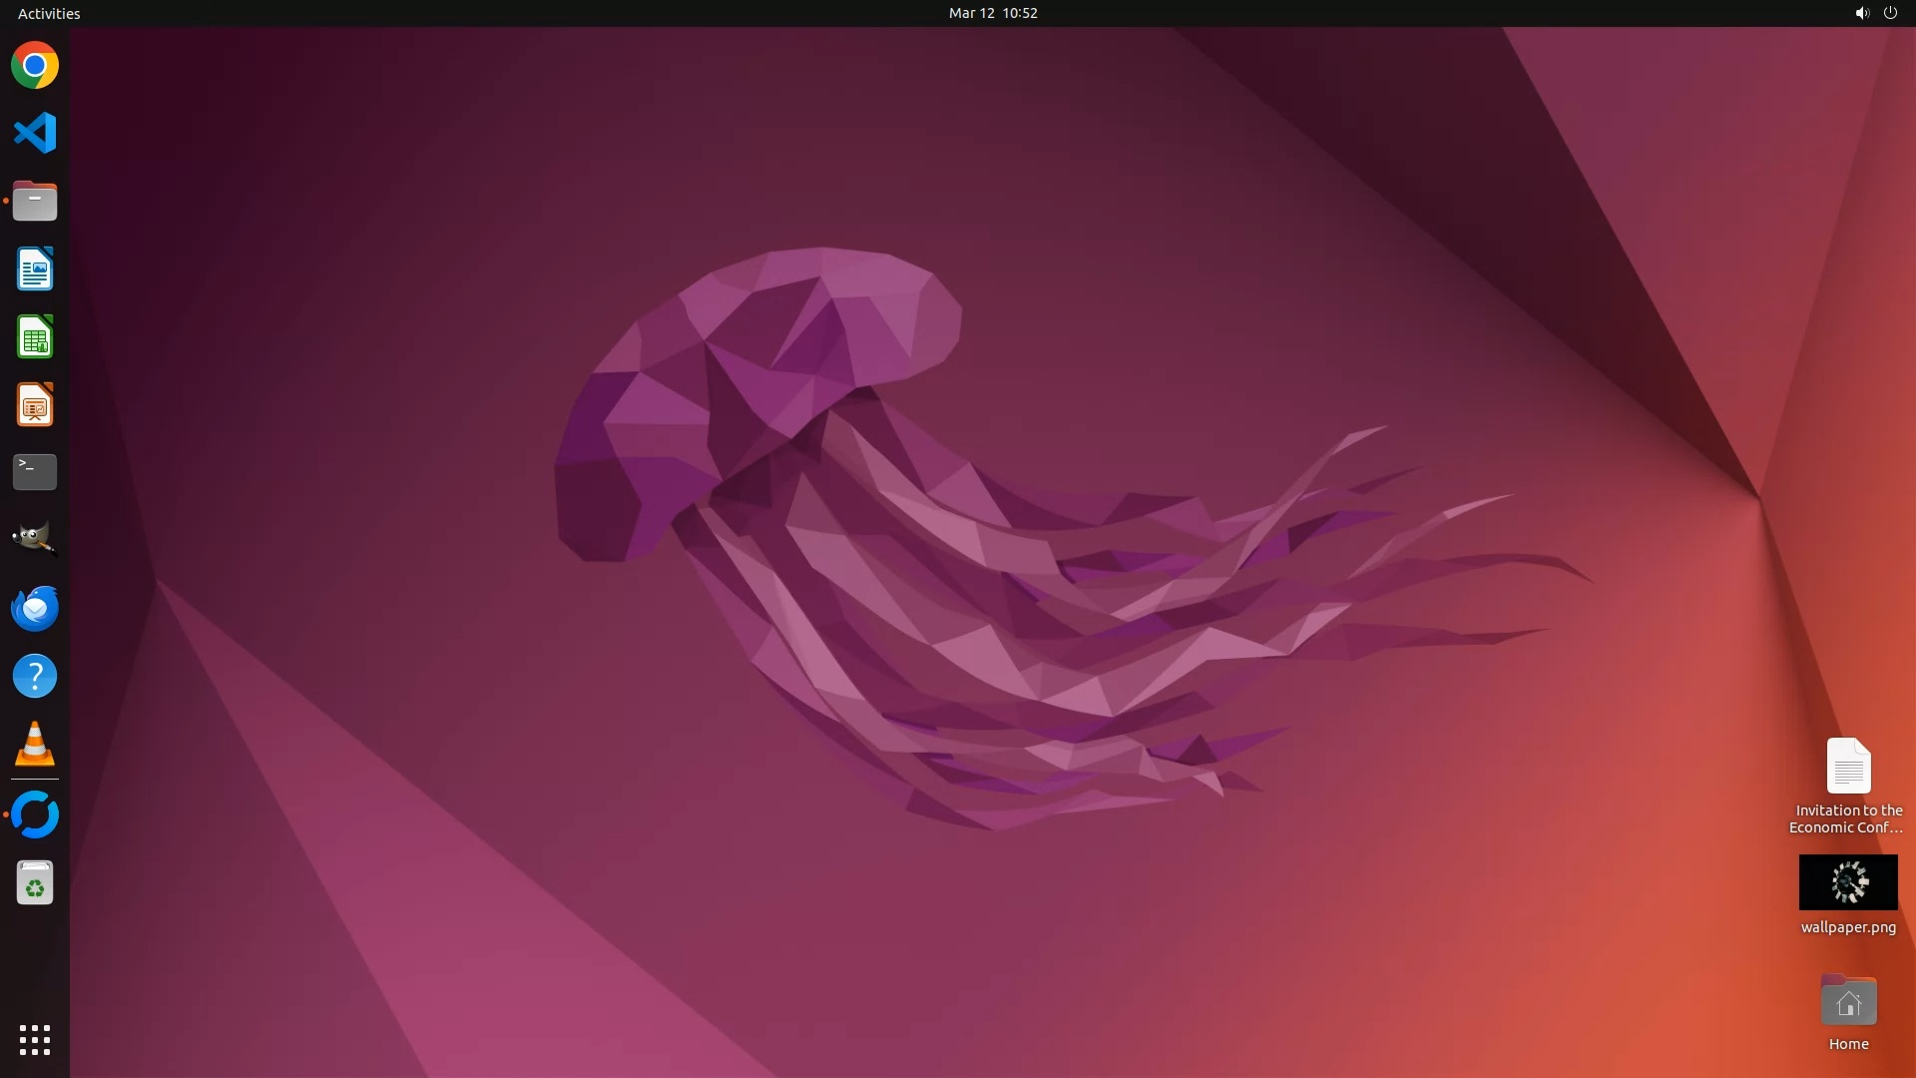This screenshot has width=1916, height=1078.
Task: Open the Terminal
Action: pos(35,472)
